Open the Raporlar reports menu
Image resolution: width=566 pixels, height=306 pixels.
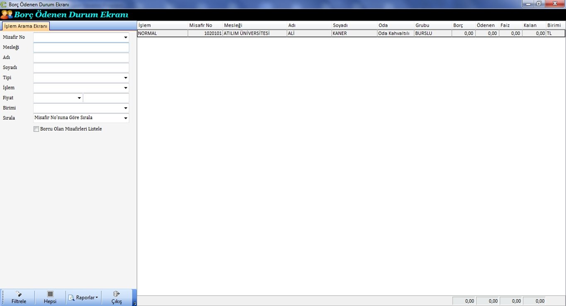[84, 297]
